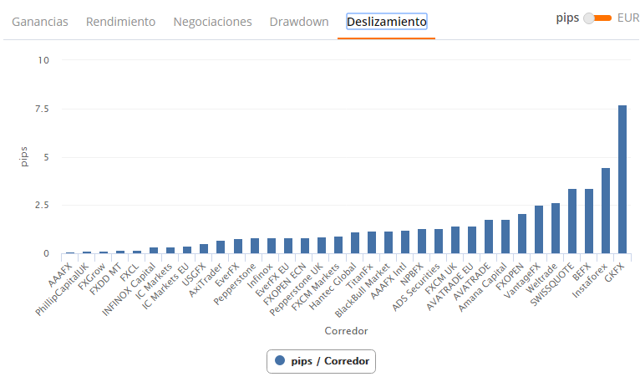Click the BlackBull Market axis label
640x382 pixels.
point(362,291)
